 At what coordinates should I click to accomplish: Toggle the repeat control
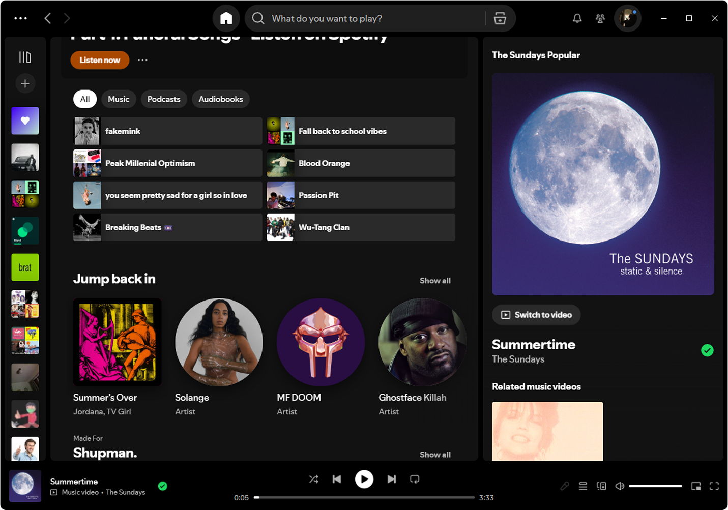pyautogui.click(x=415, y=479)
